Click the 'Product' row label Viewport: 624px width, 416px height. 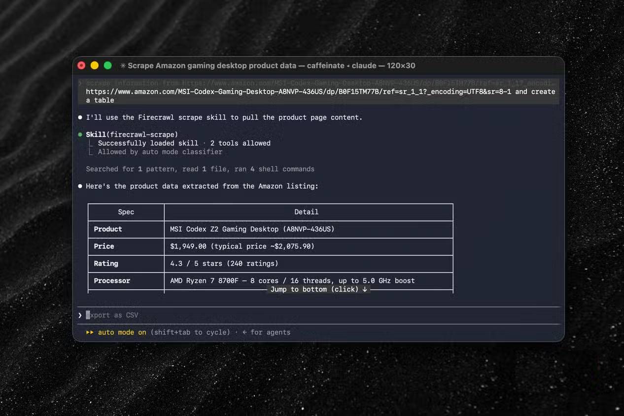(108, 229)
